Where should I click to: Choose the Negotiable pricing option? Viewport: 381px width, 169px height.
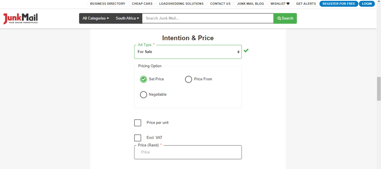[x=144, y=95]
